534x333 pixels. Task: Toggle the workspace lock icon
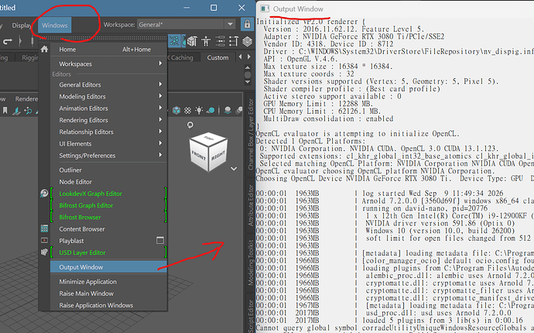click(247, 24)
